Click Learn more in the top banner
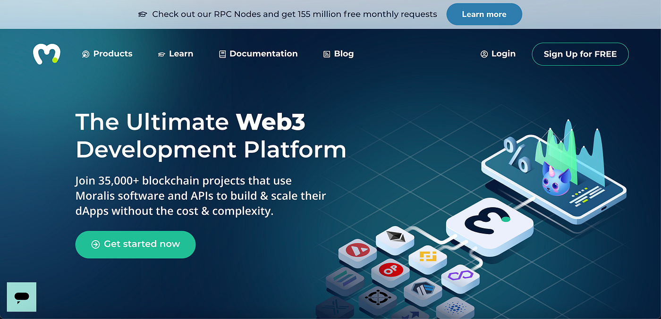The height and width of the screenshot is (319, 661). click(484, 14)
